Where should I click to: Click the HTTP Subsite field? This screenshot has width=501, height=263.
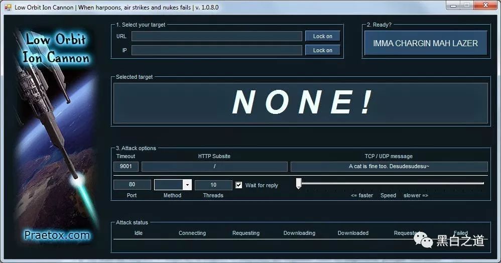(214, 166)
